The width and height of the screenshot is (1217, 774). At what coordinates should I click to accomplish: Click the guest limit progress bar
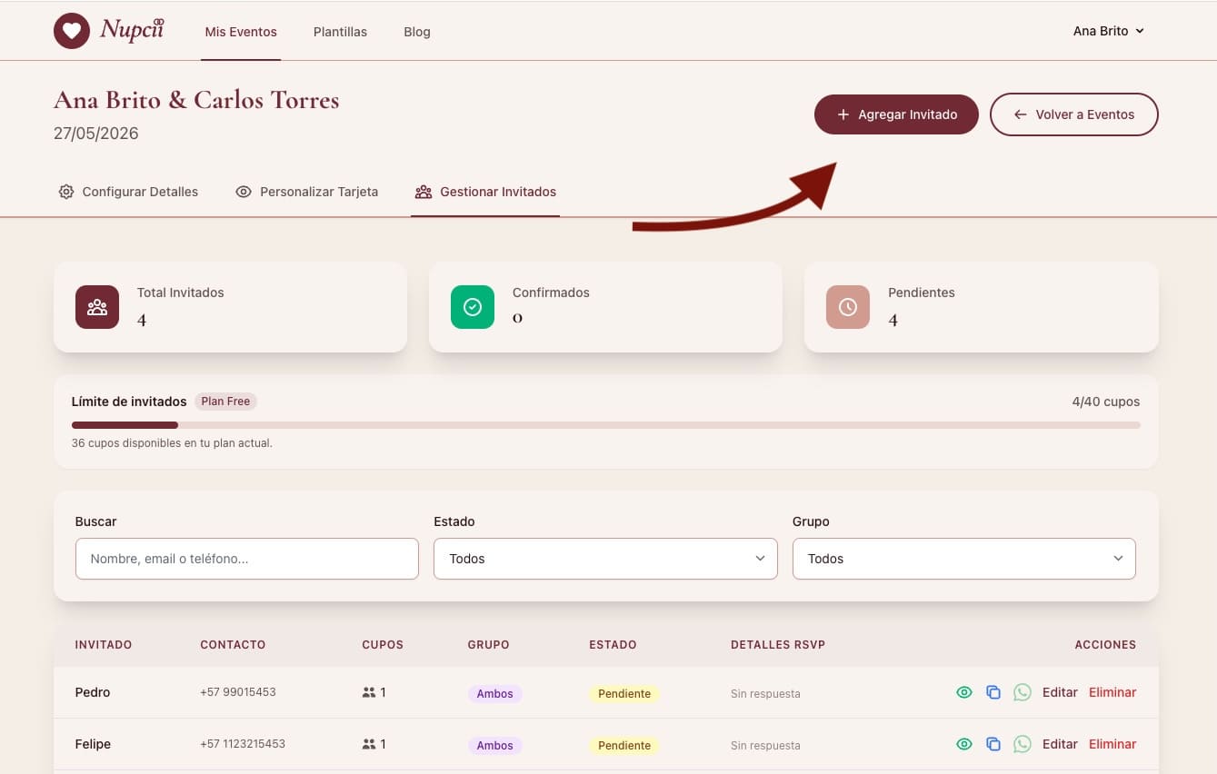point(605,424)
